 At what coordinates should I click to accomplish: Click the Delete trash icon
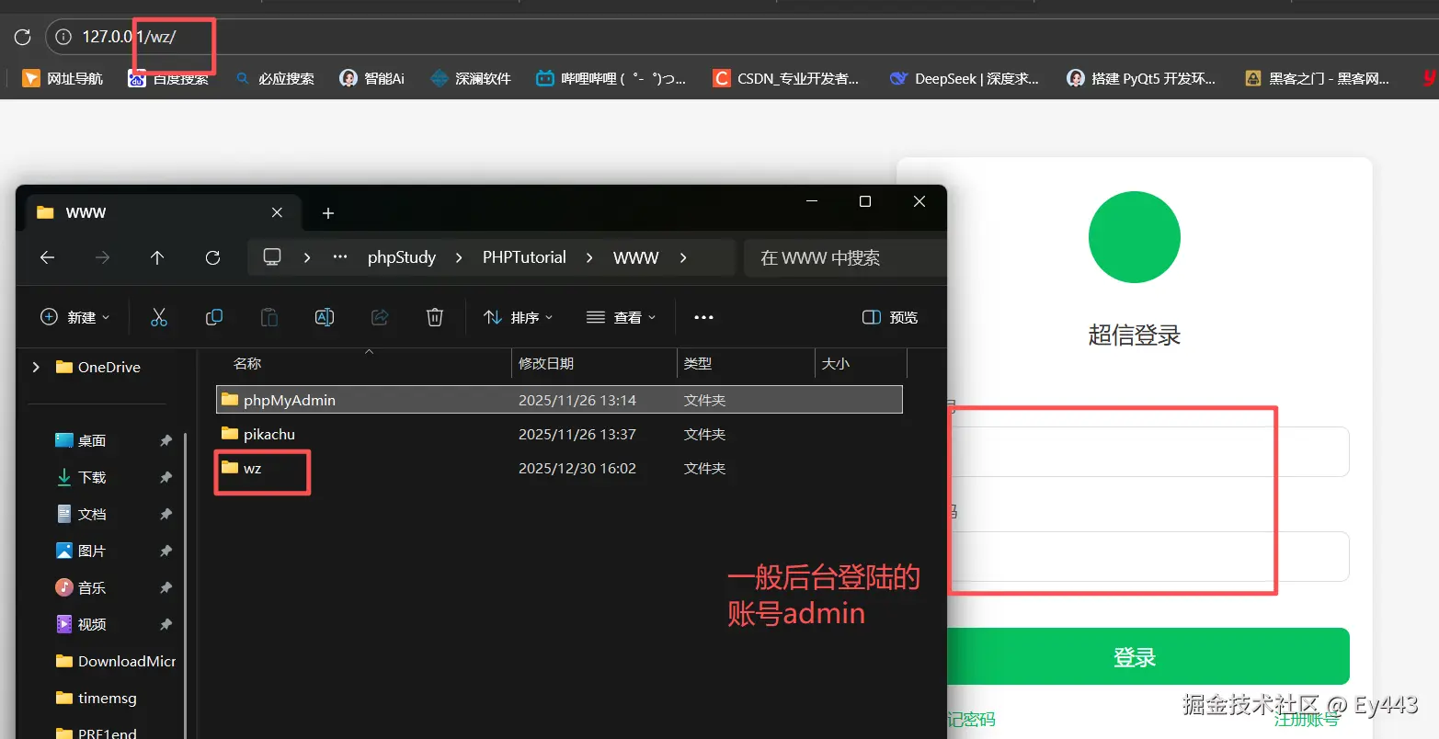point(435,317)
